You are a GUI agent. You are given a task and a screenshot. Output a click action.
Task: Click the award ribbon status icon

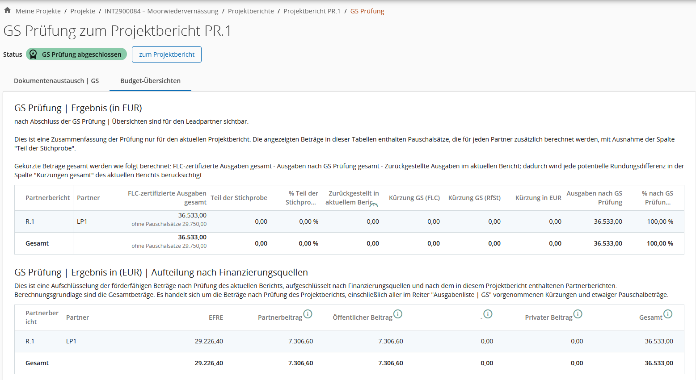point(33,54)
